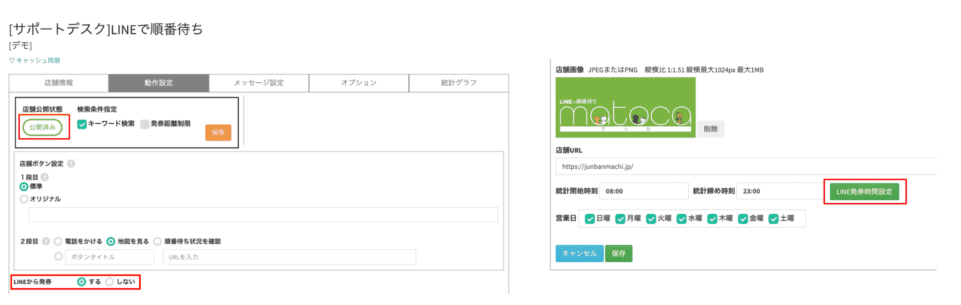Click the キャッシュ同期 link
Screen dimensions: 961x305
click(x=35, y=61)
